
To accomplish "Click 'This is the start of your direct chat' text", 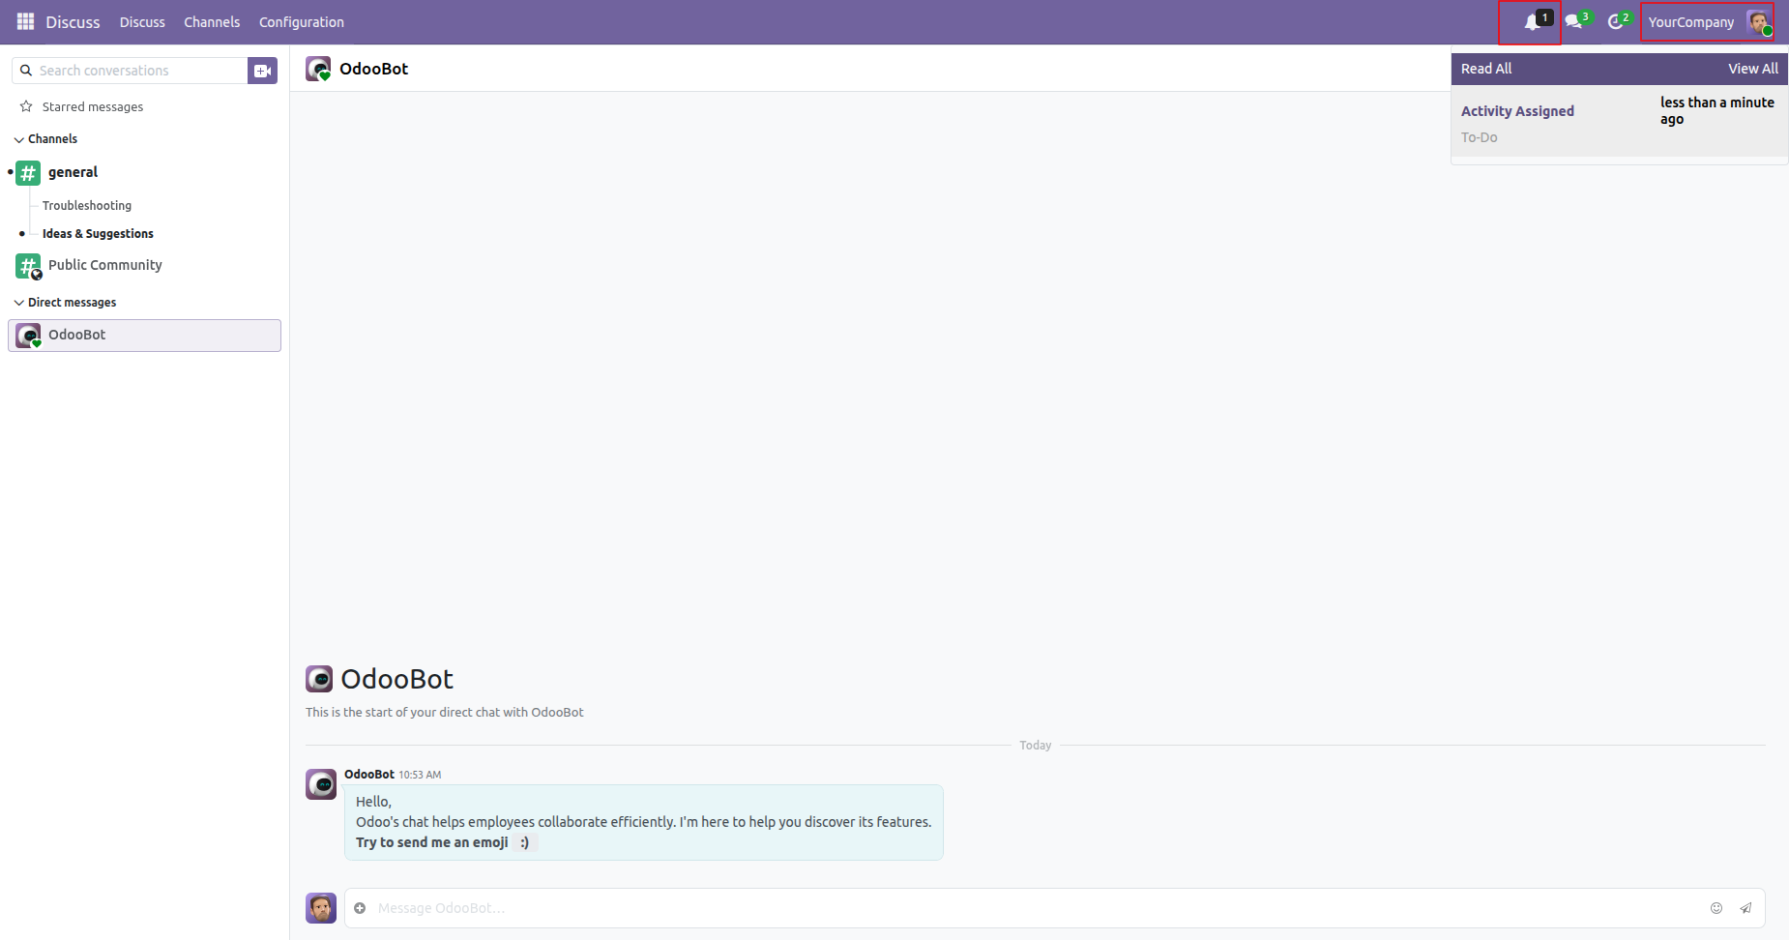I will tap(445, 713).
